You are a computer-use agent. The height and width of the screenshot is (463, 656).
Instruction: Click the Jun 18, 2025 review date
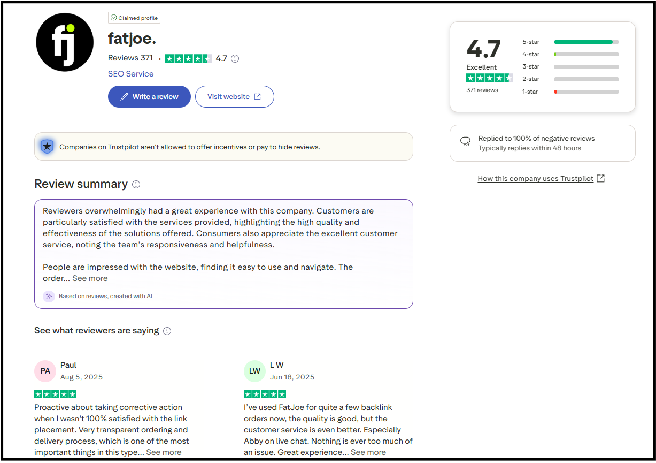(x=292, y=377)
